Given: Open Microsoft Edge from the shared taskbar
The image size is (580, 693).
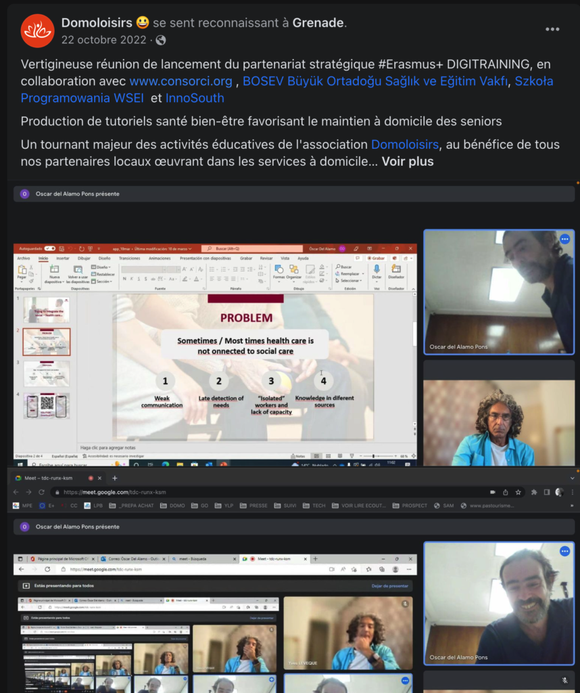Looking at the screenshot, I should click(166, 464).
